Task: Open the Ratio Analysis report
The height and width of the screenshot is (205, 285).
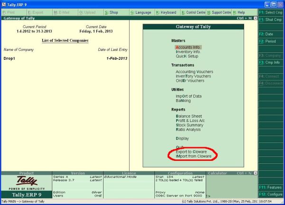Action: 188,130
